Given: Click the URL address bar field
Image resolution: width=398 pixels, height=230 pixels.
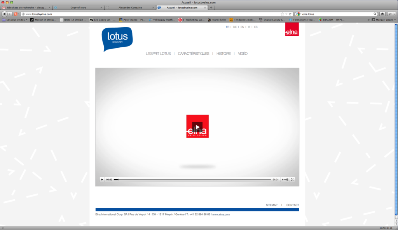Looking at the screenshot, I should [152, 14].
